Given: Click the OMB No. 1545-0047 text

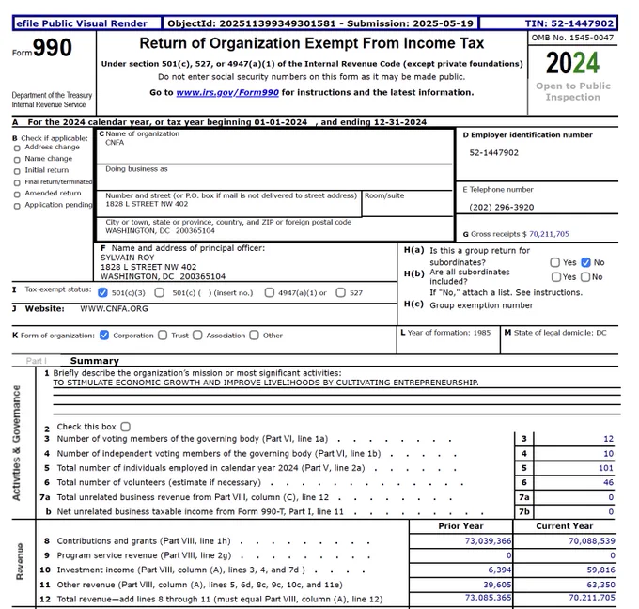Looking at the screenshot, I should pyautogui.click(x=572, y=38).
